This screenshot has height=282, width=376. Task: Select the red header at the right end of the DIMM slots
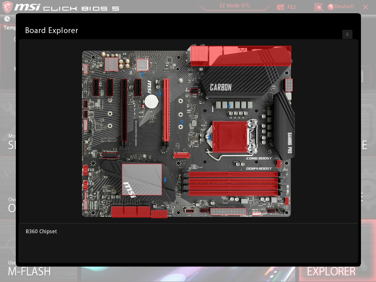coord(287,200)
